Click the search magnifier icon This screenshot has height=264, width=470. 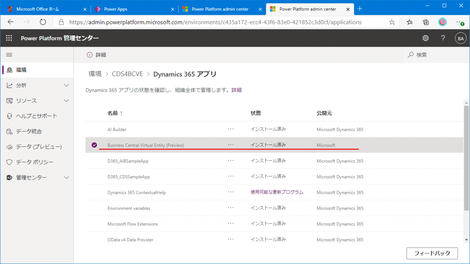click(411, 55)
